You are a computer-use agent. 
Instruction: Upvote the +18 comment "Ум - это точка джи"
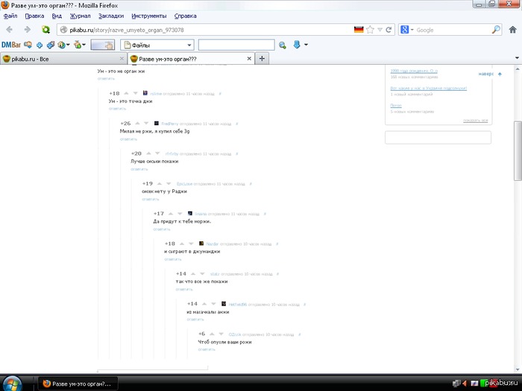[125, 93]
